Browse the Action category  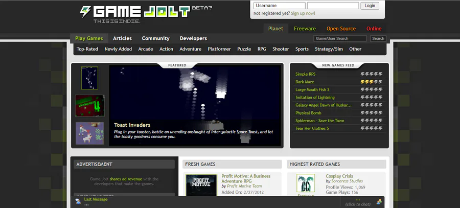166,49
